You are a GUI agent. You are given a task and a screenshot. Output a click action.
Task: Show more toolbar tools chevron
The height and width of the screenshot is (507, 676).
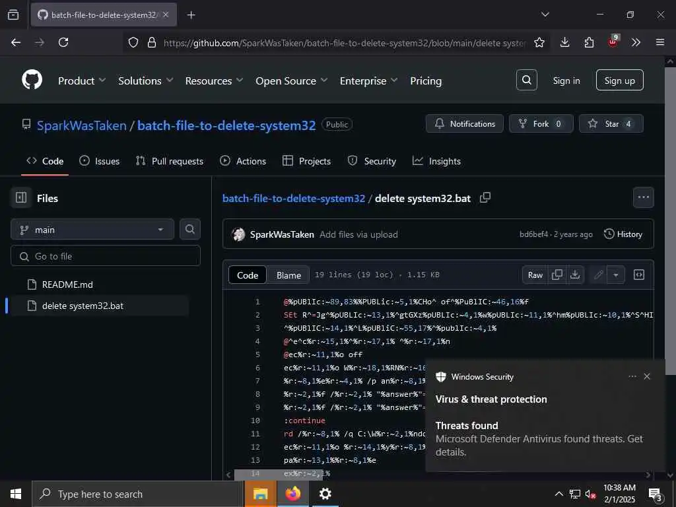pos(636,42)
